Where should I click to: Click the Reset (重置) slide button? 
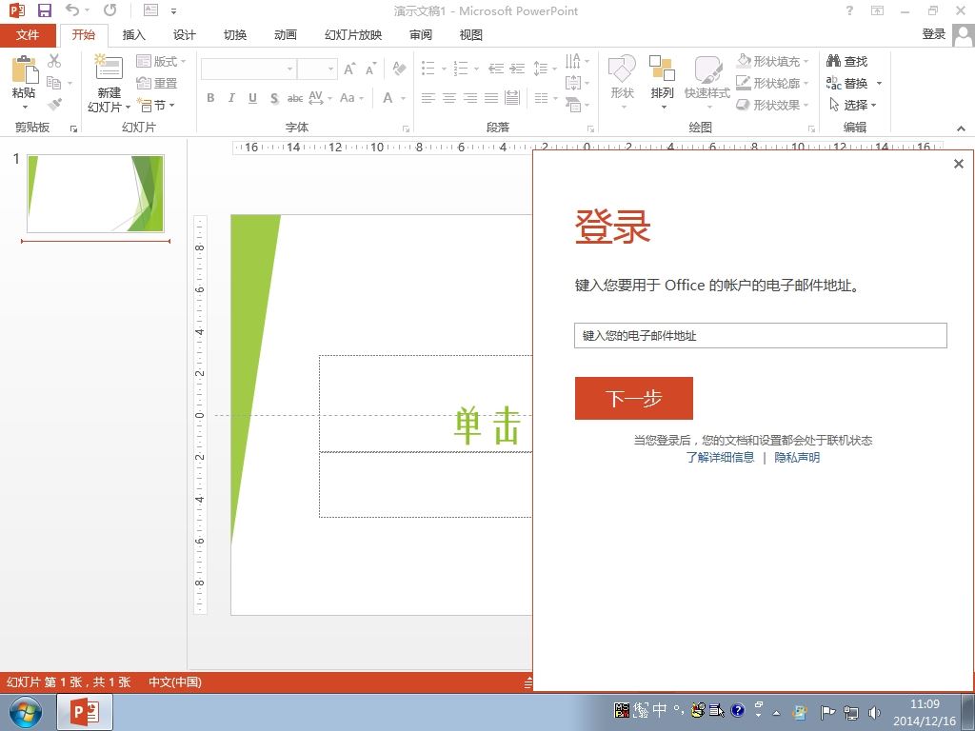click(157, 83)
